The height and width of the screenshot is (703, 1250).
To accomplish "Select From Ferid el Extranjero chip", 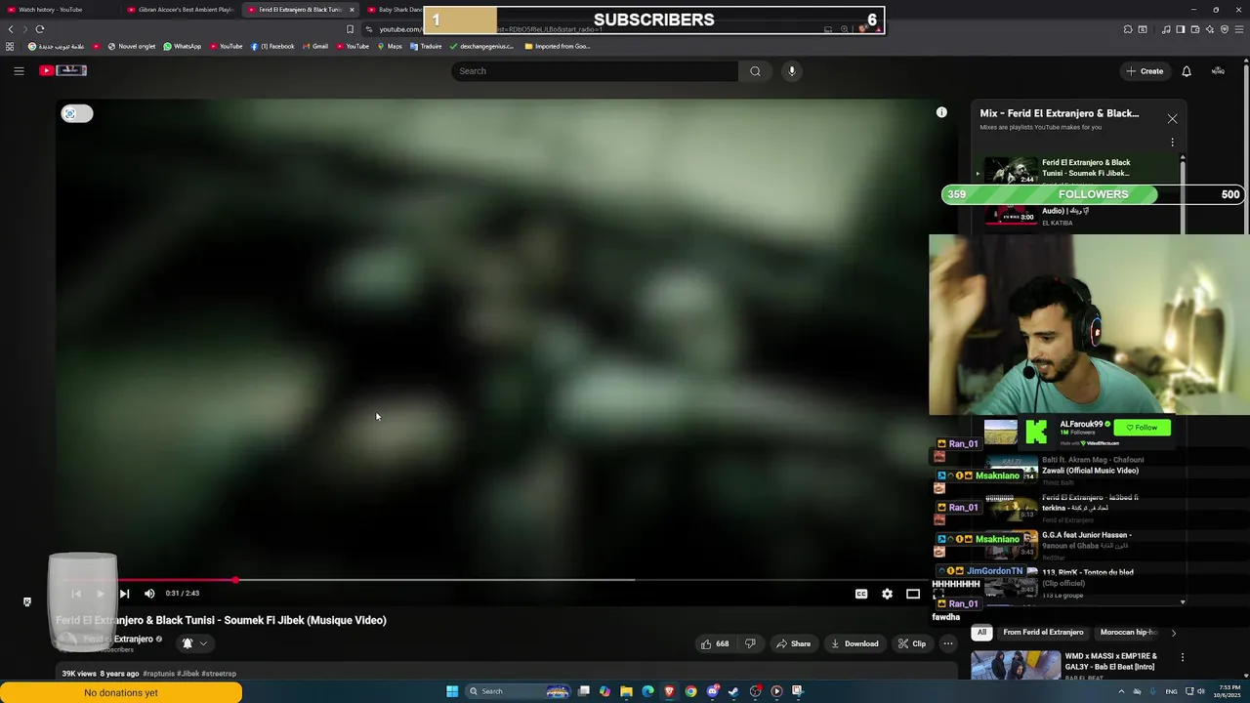I will click(x=1043, y=633).
